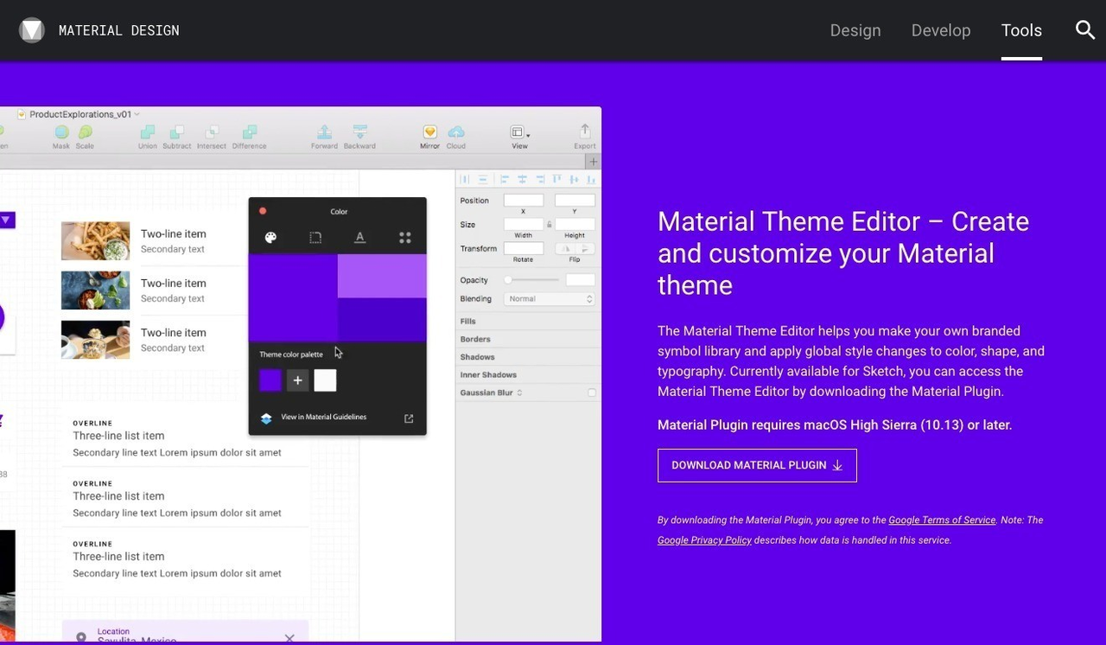
Task: Click the Mirror toolbar icon
Action: pos(429,133)
